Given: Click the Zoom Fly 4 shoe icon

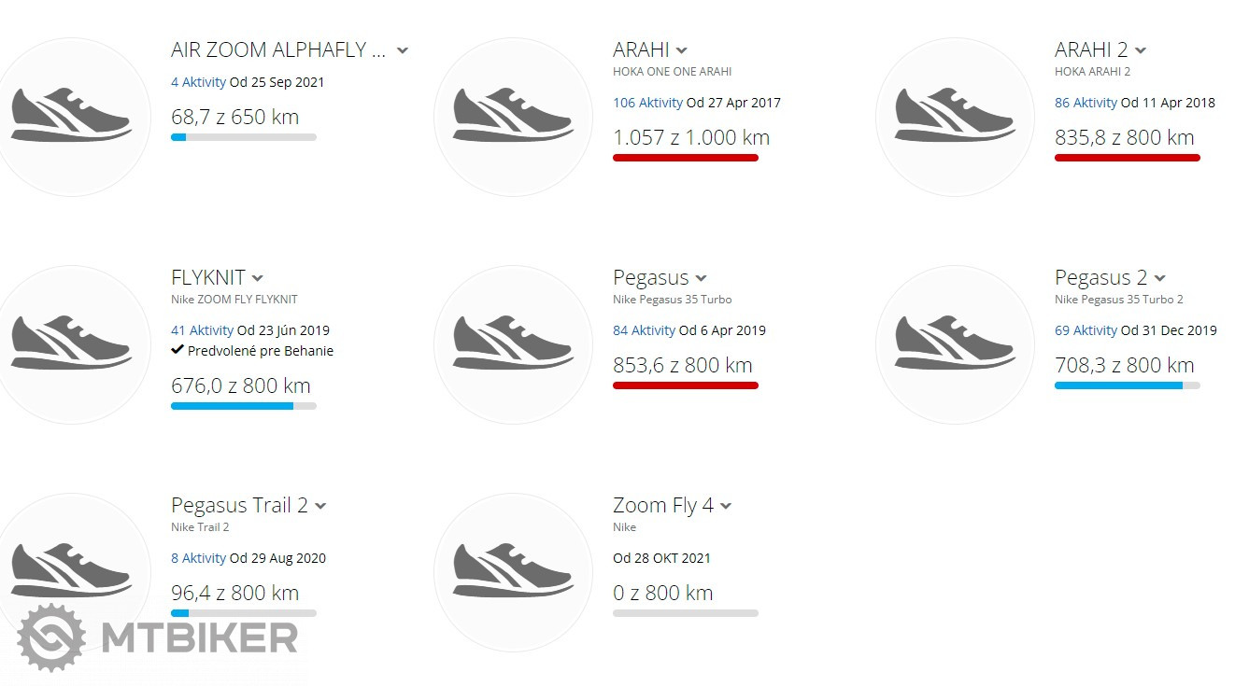Looking at the screenshot, I should pyautogui.click(x=513, y=572).
